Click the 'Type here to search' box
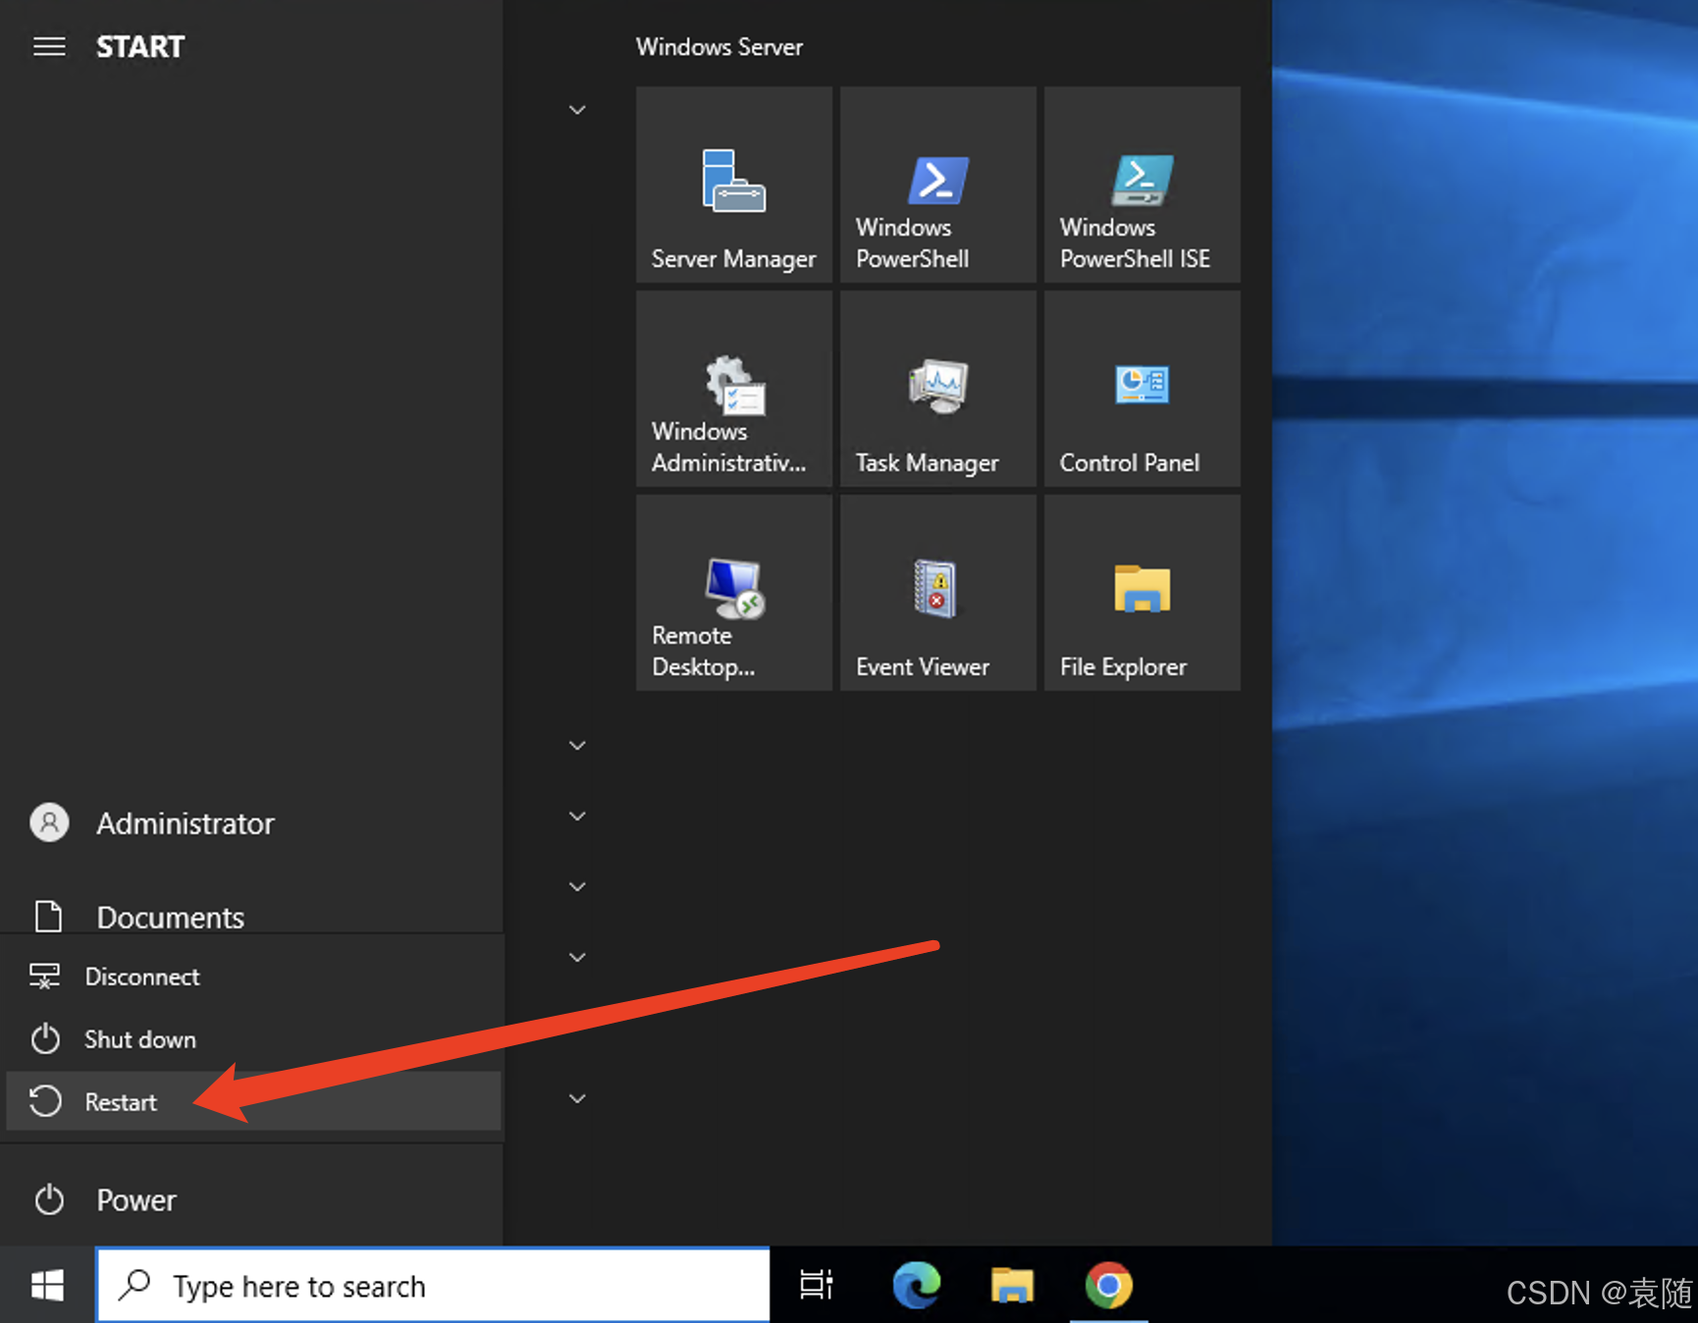This screenshot has width=1698, height=1323. (x=433, y=1285)
